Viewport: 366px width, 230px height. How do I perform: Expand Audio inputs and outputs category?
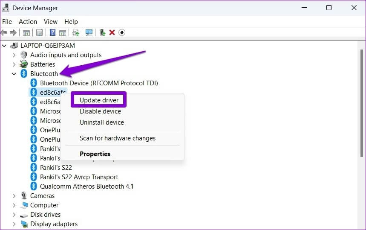pos(14,55)
